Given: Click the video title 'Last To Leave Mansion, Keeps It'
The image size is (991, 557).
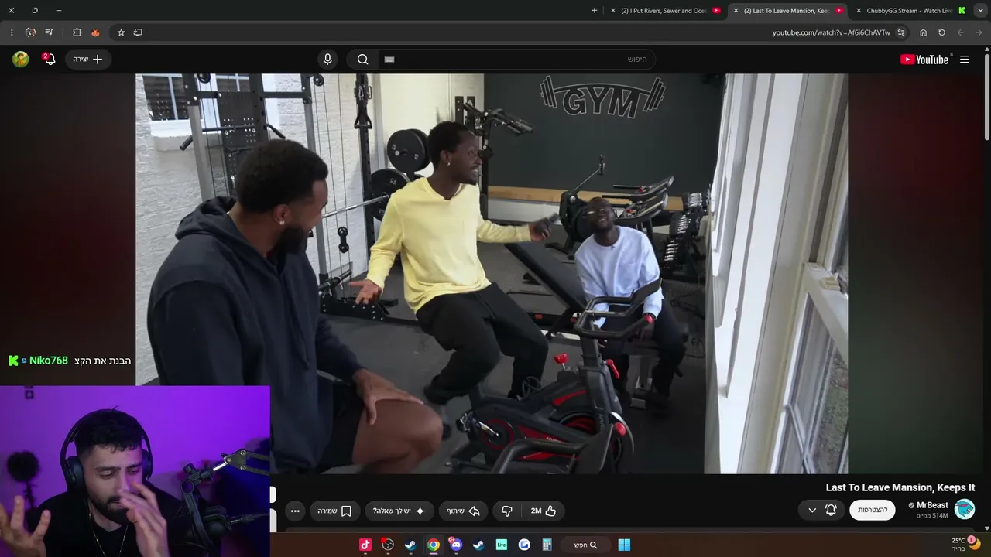Looking at the screenshot, I should pyautogui.click(x=900, y=487).
